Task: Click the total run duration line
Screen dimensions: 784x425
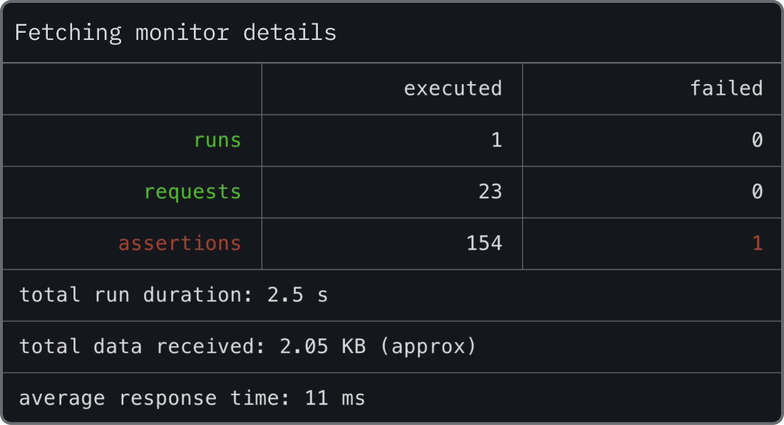Action: [173, 295]
